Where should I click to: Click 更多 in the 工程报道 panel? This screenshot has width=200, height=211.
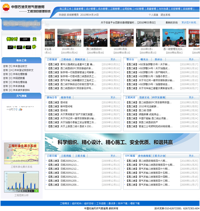113,59
